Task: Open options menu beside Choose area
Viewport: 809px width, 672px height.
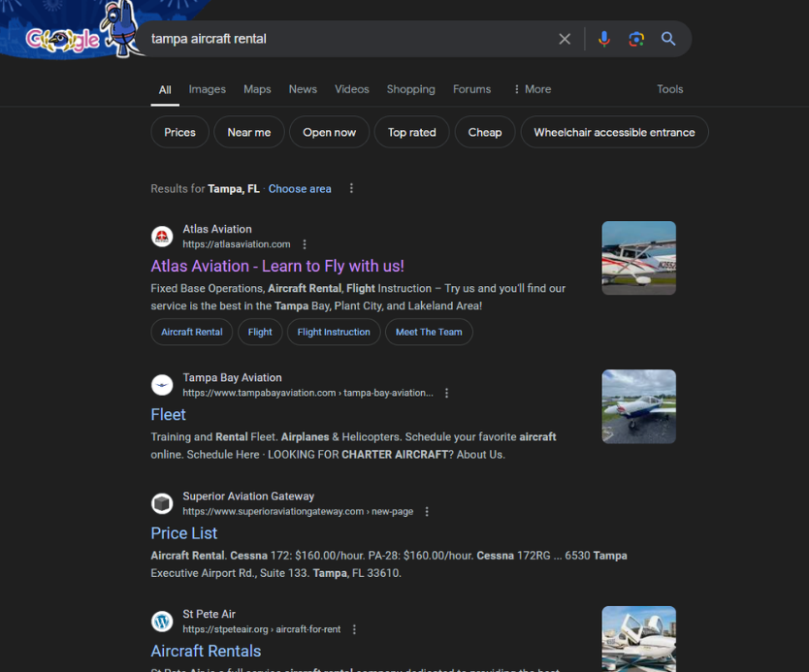Action: (x=351, y=189)
